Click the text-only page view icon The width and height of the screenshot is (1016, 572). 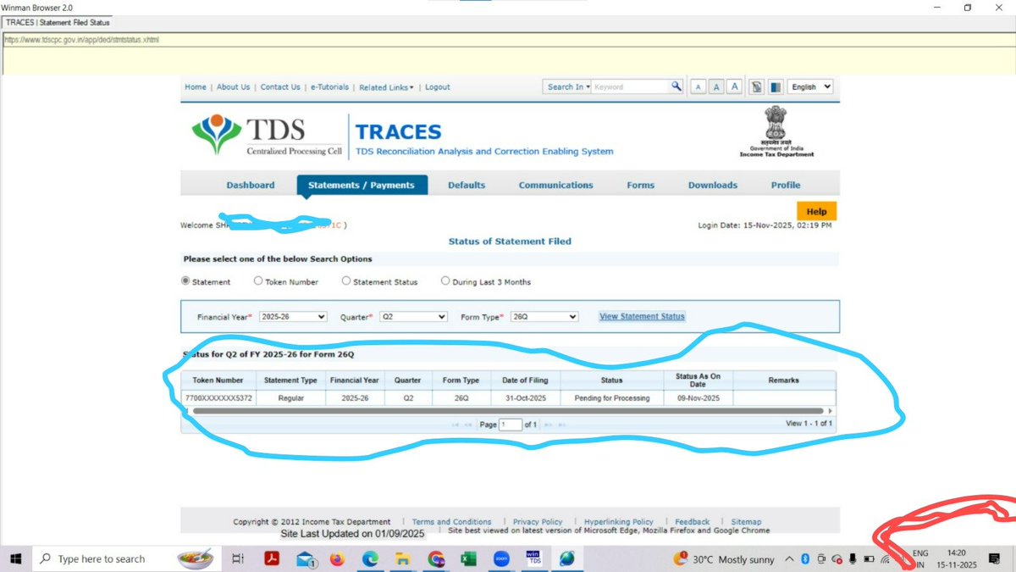tap(756, 86)
